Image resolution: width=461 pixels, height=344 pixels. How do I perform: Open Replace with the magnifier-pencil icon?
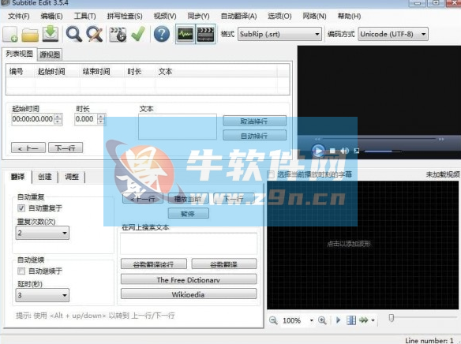[x=95, y=34]
